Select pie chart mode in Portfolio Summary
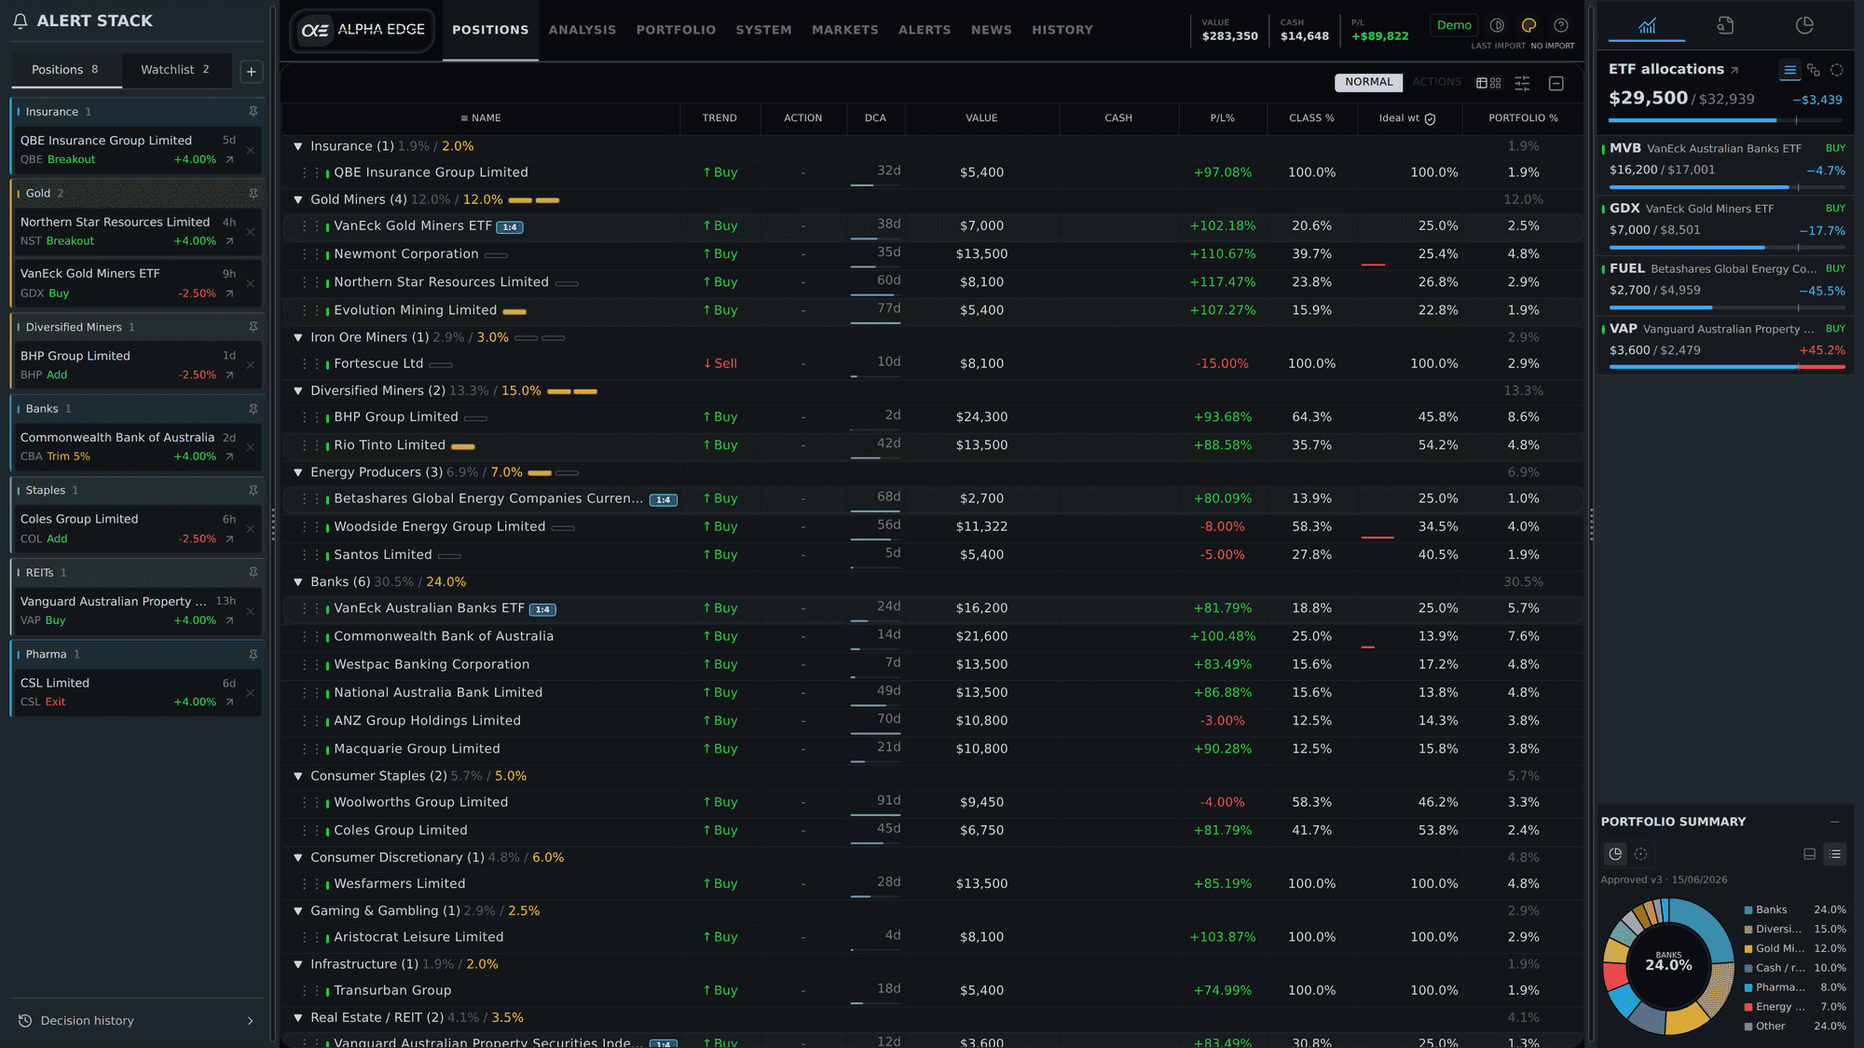 (1615, 854)
